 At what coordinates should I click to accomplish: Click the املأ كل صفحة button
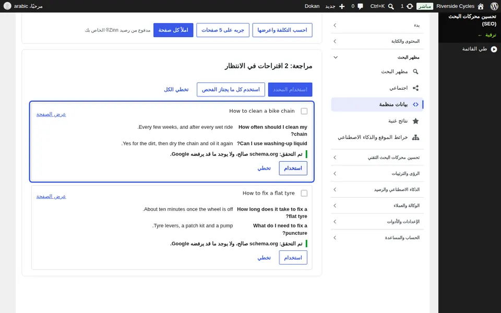(173, 30)
